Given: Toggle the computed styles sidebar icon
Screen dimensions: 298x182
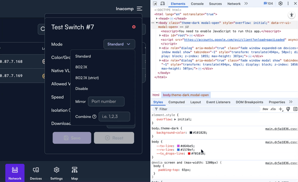Looking at the screenshot, I should coord(295,109).
